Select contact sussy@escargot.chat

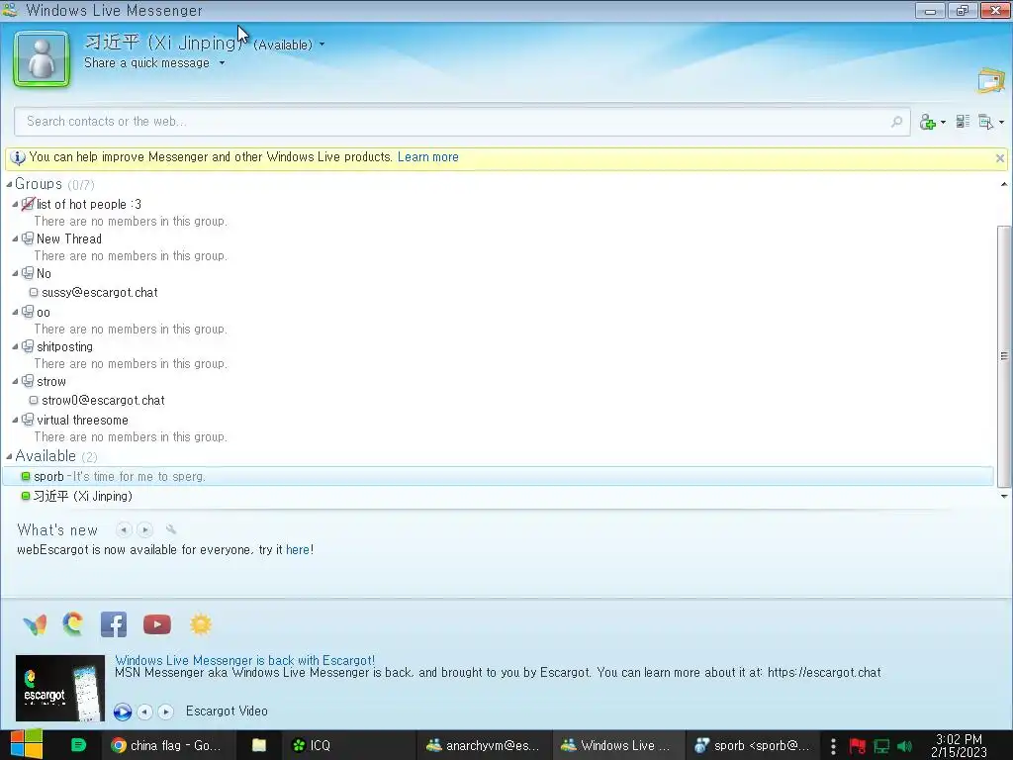pos(100,292)
